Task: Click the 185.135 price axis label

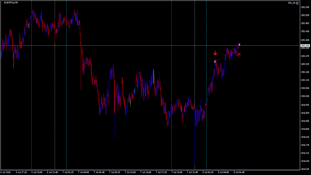Action: coord(305,80)
